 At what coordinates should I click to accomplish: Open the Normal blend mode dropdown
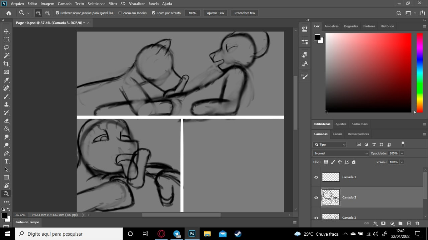[340, 153]
